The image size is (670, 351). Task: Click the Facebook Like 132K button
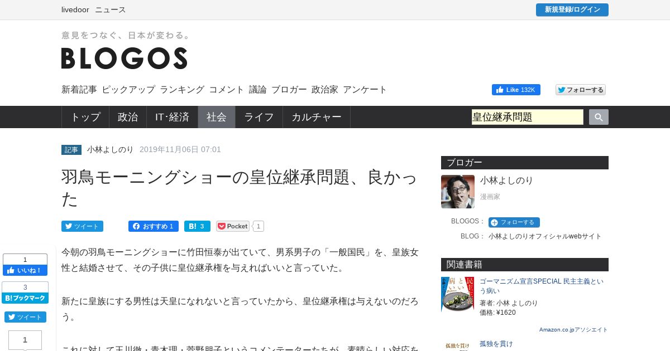coord(516,90)
